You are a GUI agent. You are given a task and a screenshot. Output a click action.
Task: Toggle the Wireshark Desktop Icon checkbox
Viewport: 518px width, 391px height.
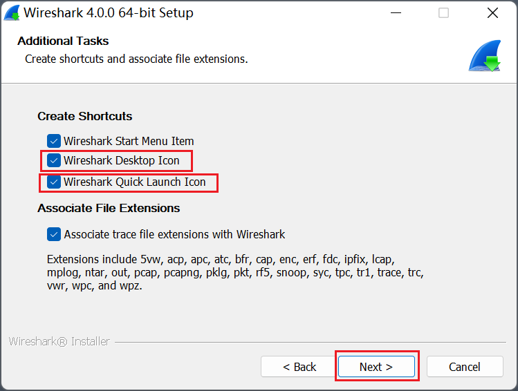coord(54,161)
